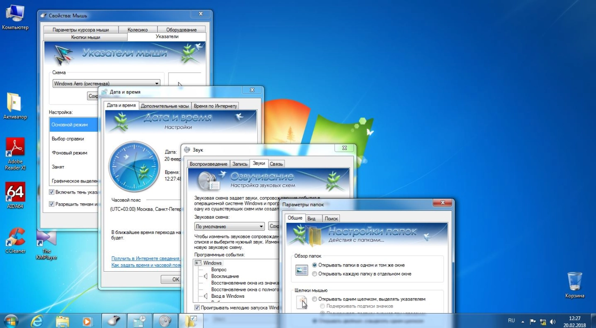Launch the AIDA64 desktop shortcut
This screenshot has width=596, height=328.
tap(15, 195)
